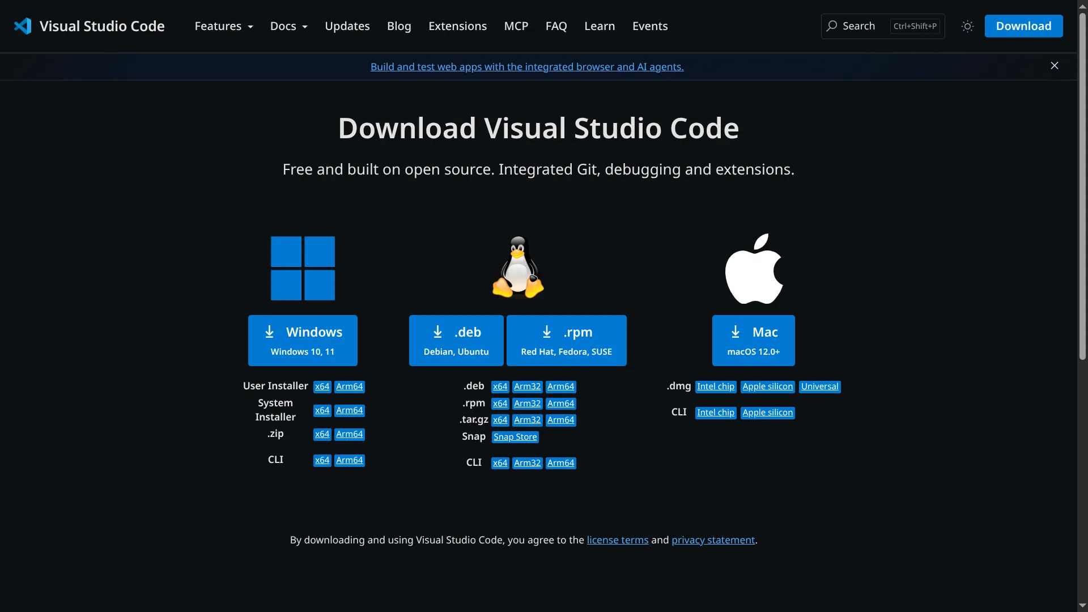Click the page's vertical scrollbar thumb

click(1082, 187)
